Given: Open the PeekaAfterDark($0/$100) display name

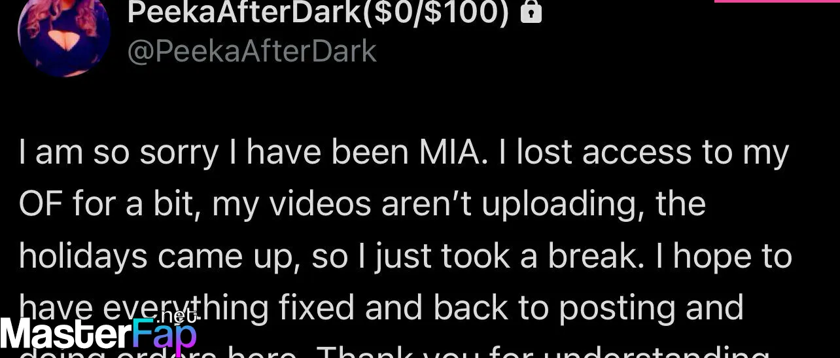Looking at the screenshot, I should (x=318, y=13).
